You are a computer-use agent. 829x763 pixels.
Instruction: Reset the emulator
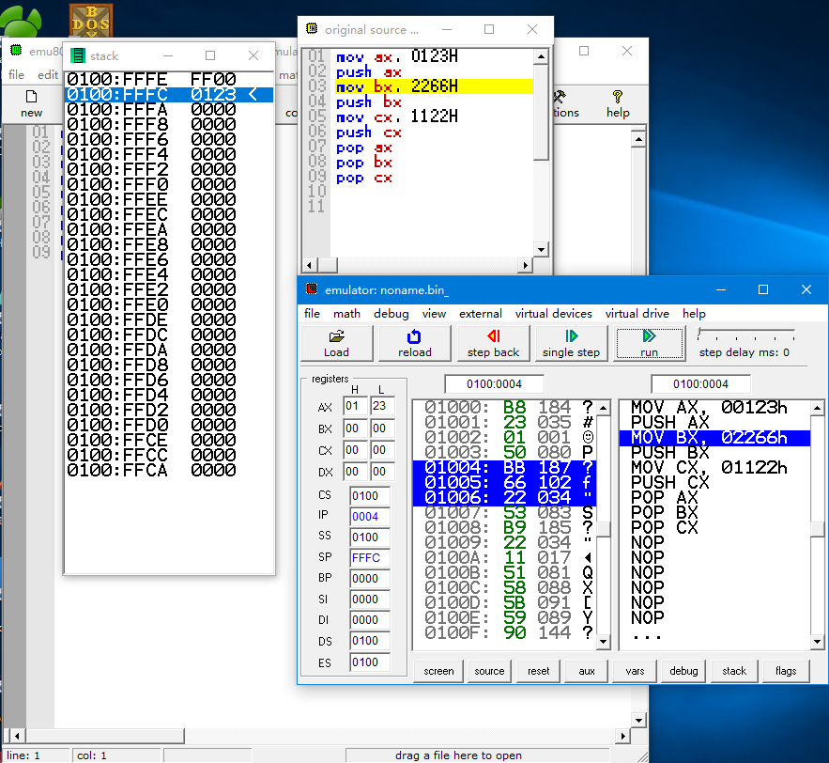coord(537,671)
